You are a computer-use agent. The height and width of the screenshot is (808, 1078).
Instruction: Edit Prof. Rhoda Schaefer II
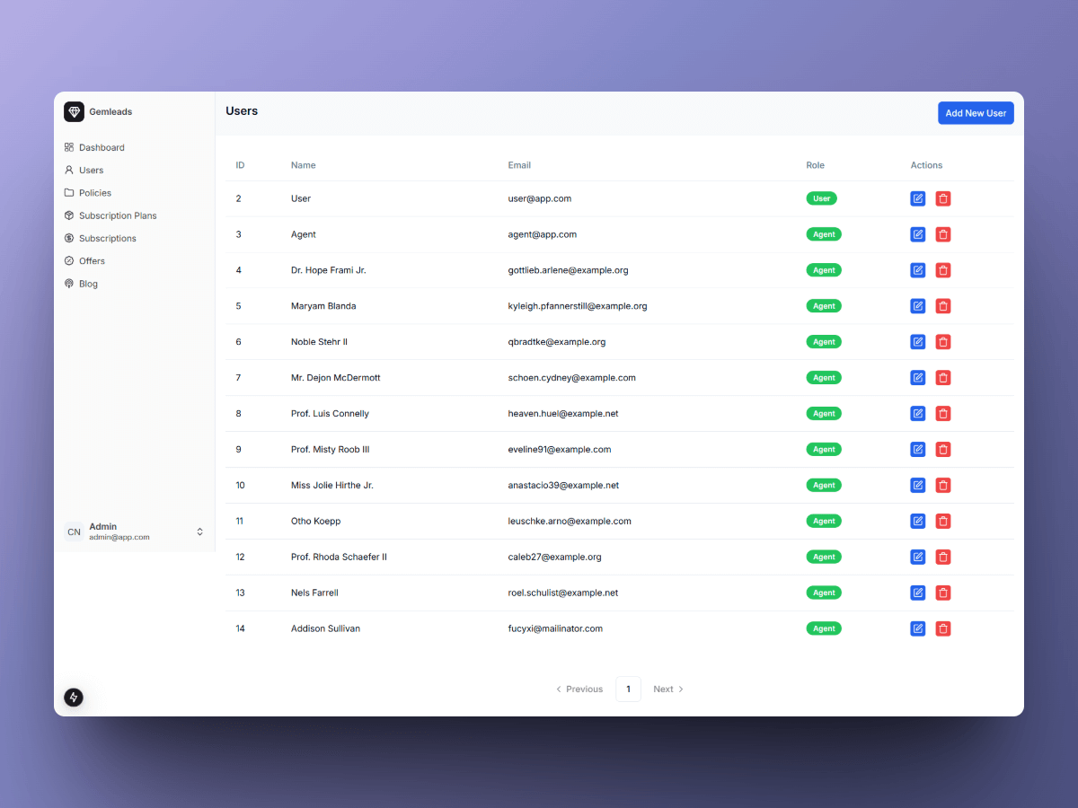[x=917, y=558]
